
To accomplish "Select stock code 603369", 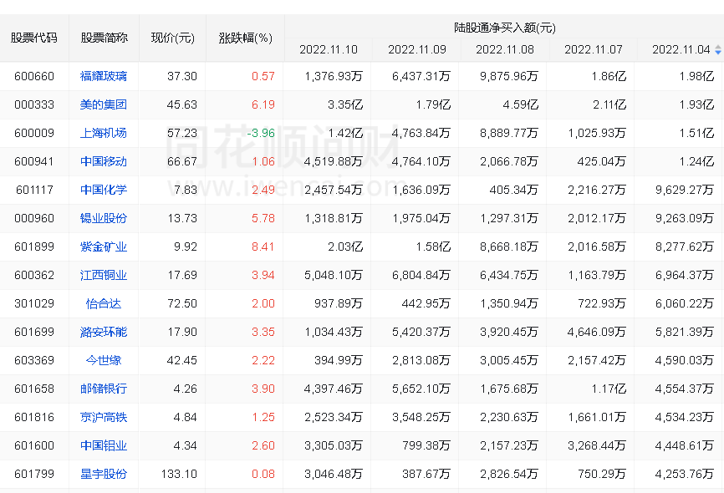I will [34, 360].
